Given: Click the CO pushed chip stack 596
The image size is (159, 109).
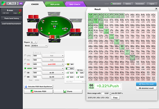Looking at the screenshot, I should 65,29.
